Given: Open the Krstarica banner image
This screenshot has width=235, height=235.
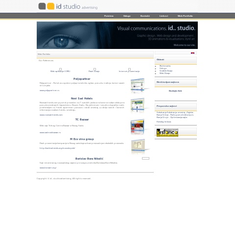Looking at the screenshot, I should [x=167, y=133].
